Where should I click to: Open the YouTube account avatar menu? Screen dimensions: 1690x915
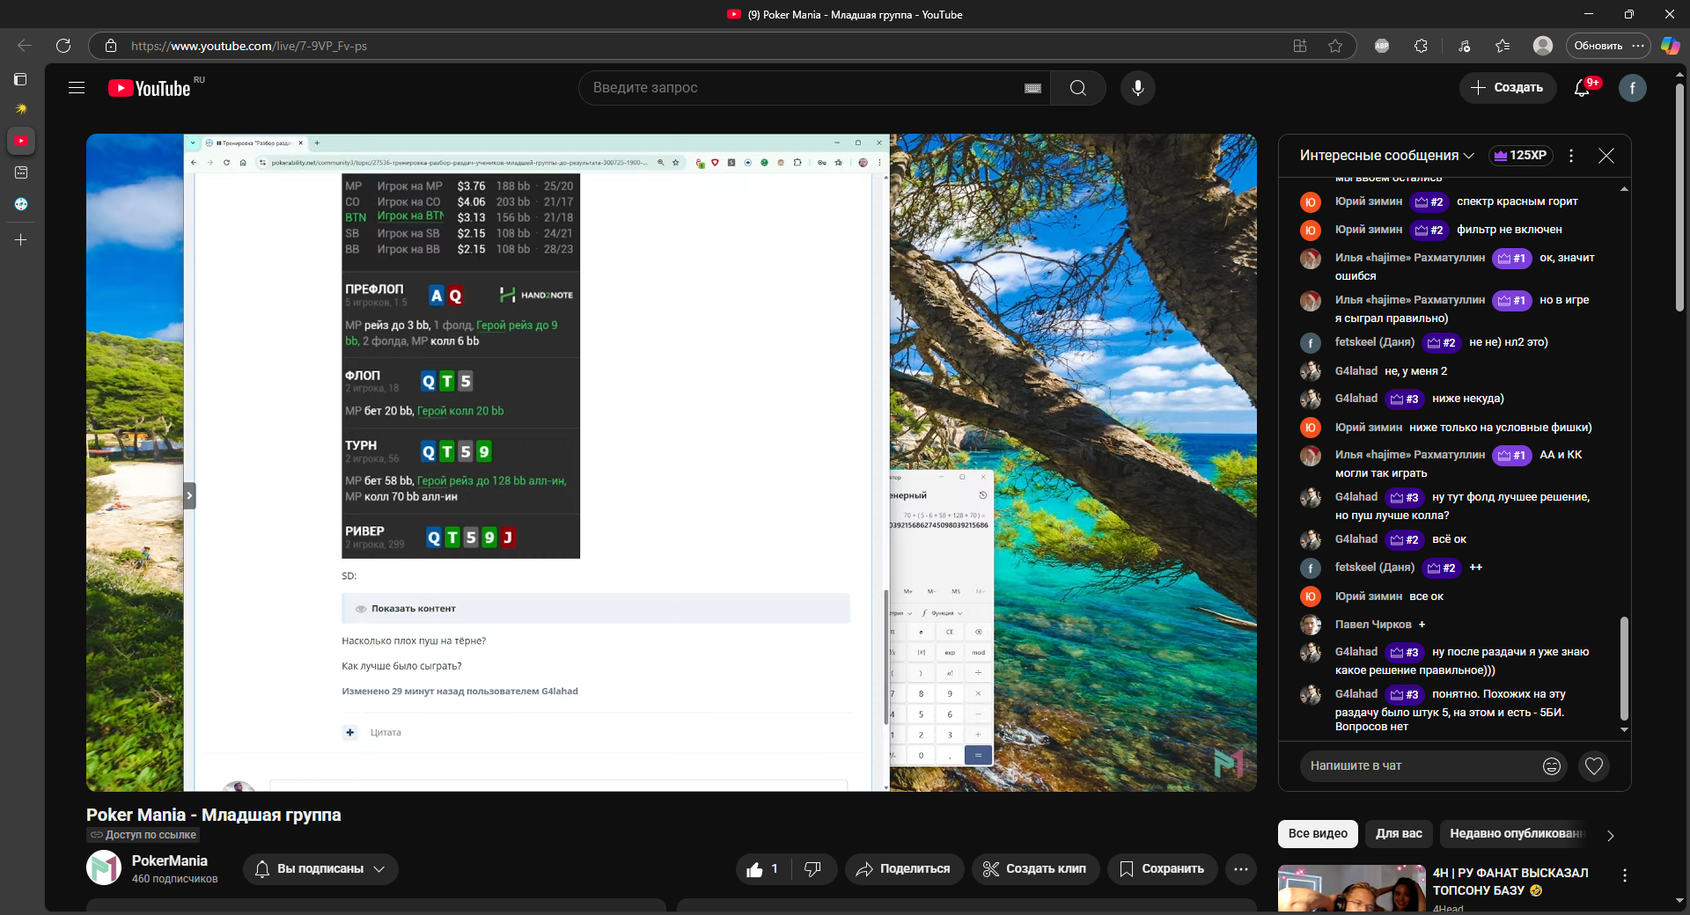click(1633, 88)
